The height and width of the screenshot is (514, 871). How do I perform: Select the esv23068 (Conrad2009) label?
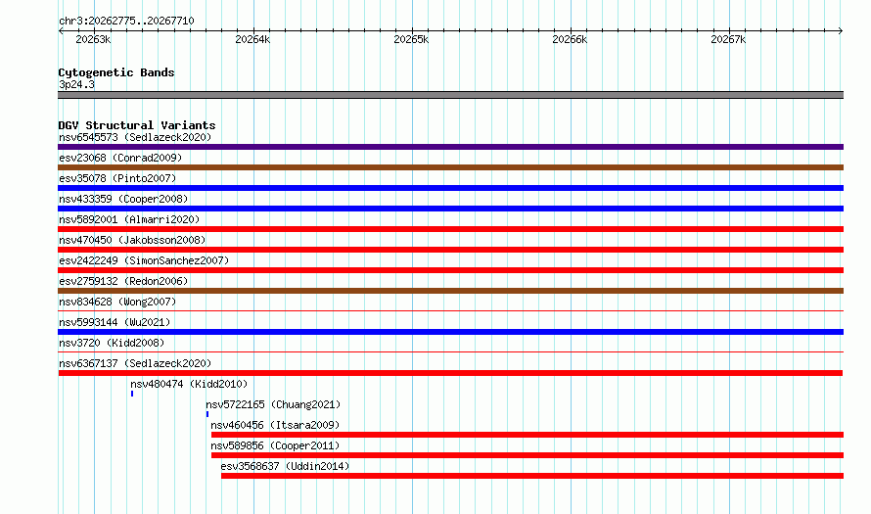tap(120, 158)
